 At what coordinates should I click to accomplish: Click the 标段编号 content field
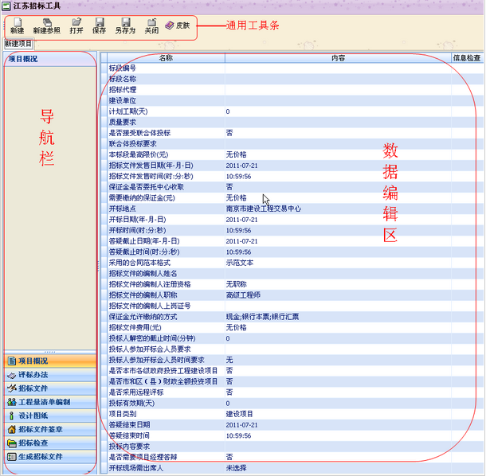click(338, 68)
